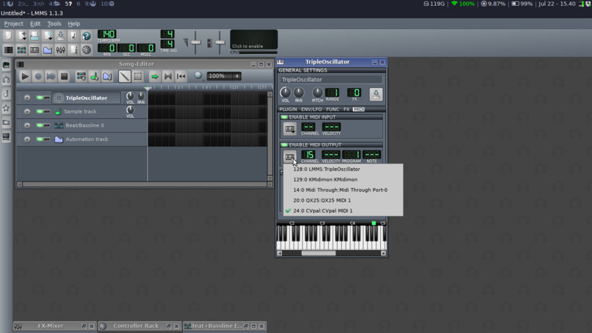Click the TripleOscillator track name button
Viewport: 592px width, 333px height.
tap(87, 98)
